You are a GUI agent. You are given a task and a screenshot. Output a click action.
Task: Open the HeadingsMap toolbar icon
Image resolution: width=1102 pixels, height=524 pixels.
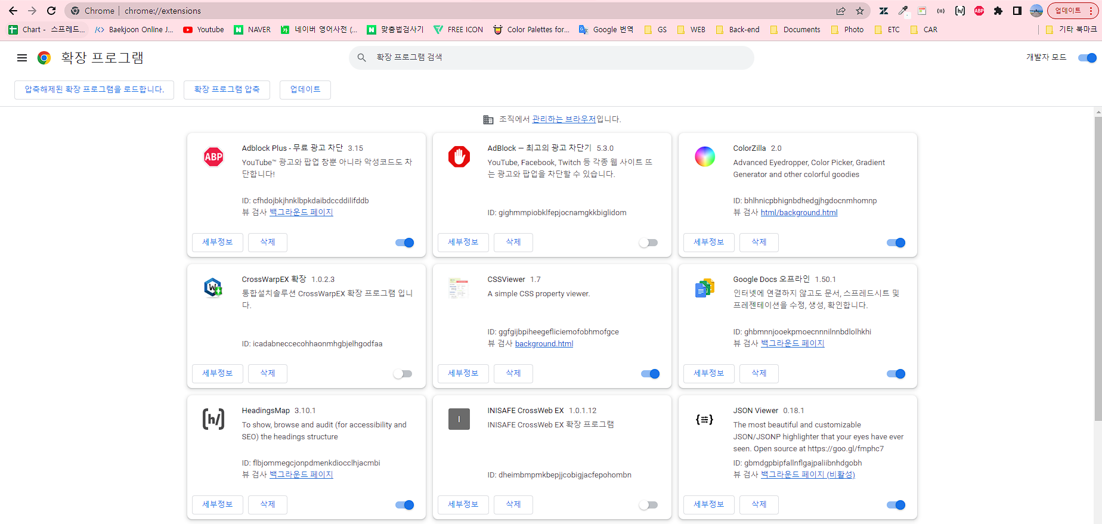tap(960, 11)
